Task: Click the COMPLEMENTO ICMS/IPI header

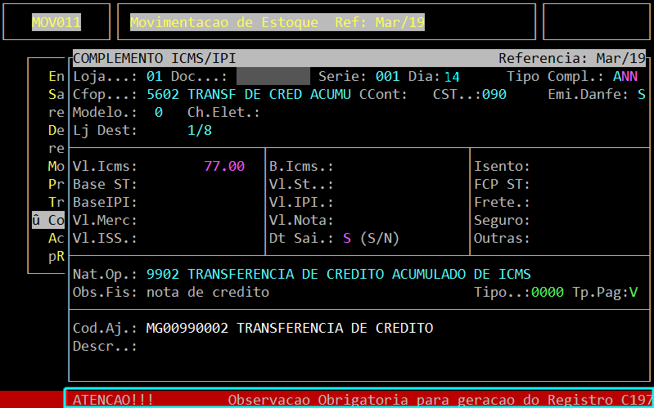Action: pos(155,58)
